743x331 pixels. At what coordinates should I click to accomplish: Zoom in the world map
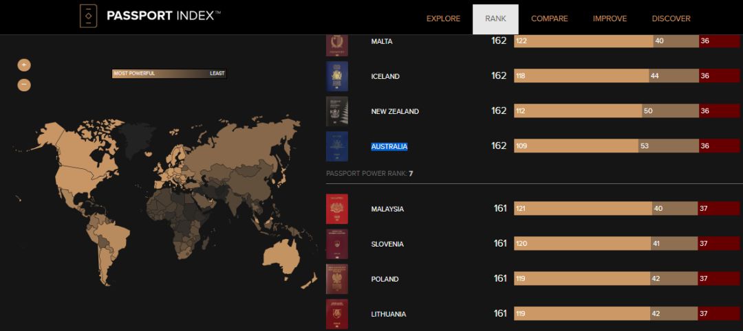pyautogui.click(x=24, y=65)
